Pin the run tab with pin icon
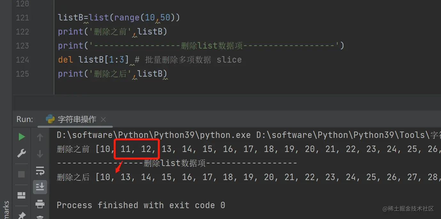The height and width of the screenshot is (219, 441). click(21, 216)
